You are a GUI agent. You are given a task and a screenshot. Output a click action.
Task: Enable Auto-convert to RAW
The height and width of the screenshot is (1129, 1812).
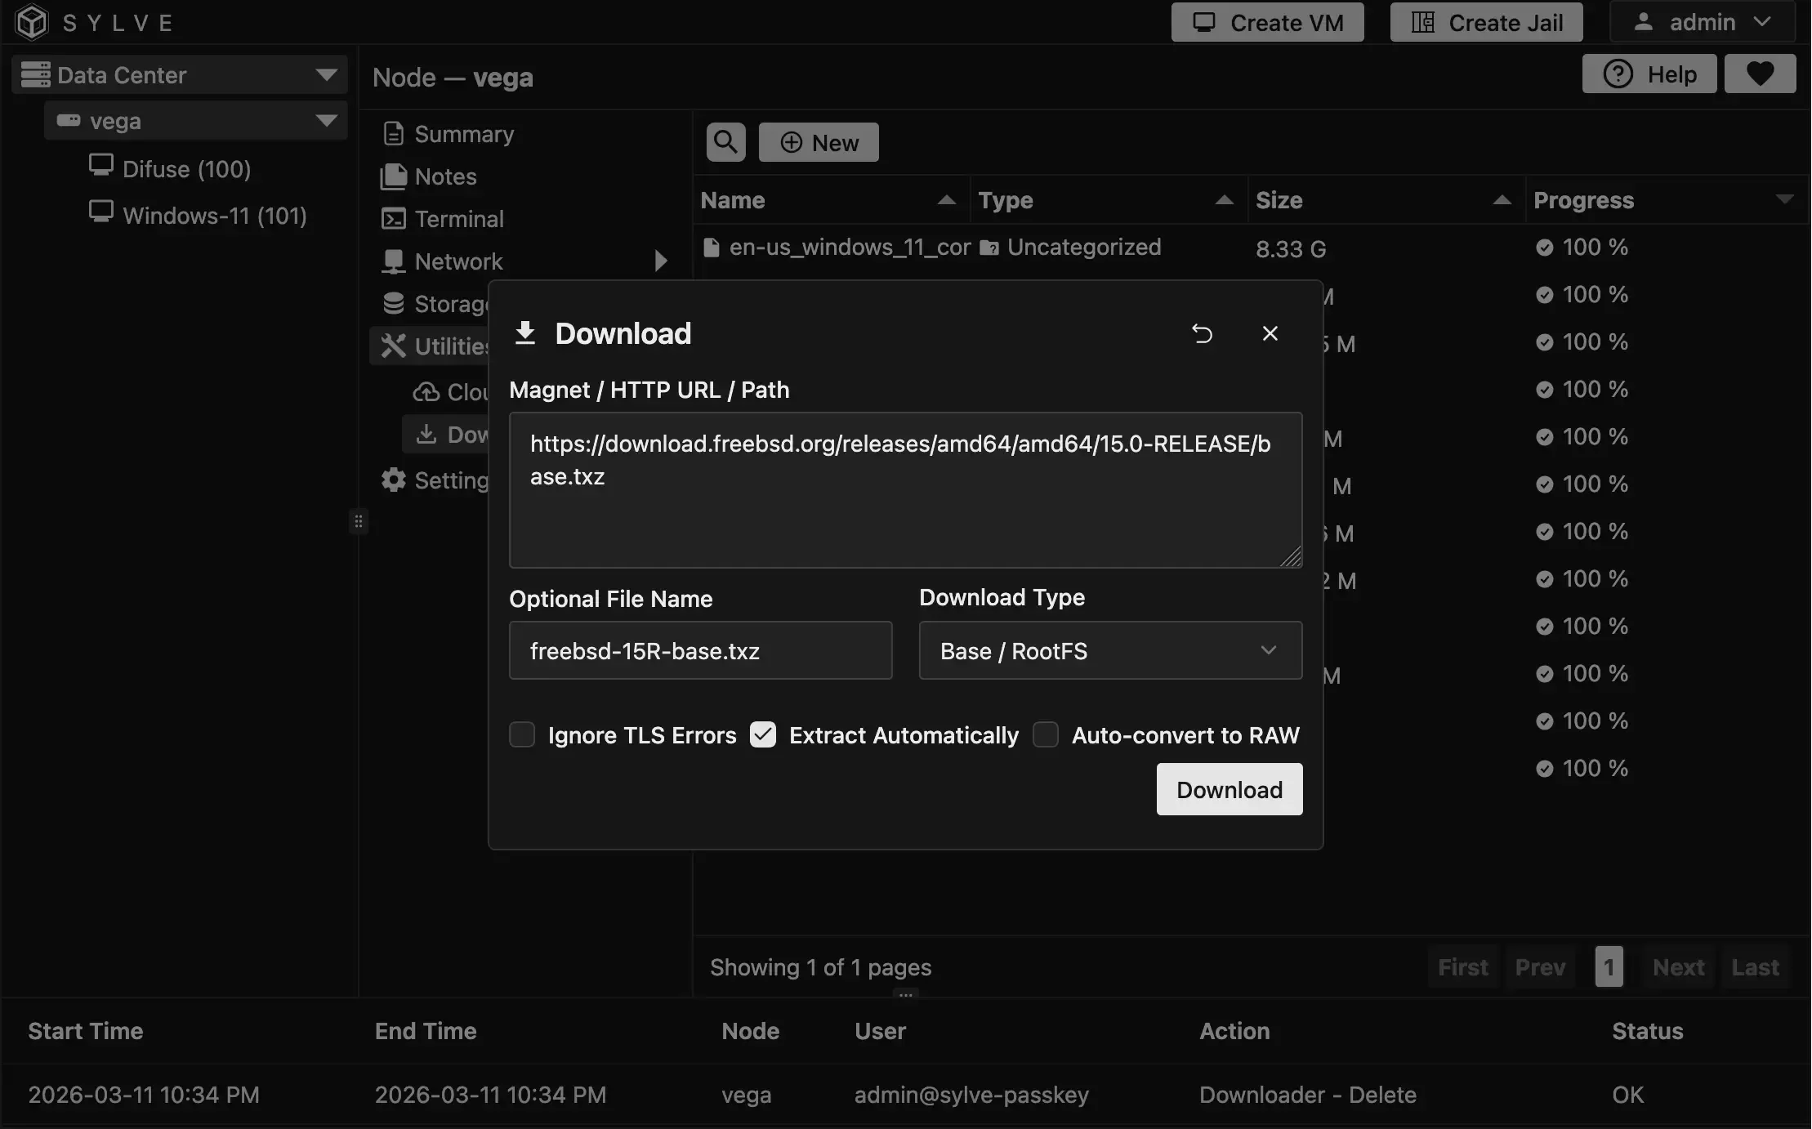coord(1046,734)
